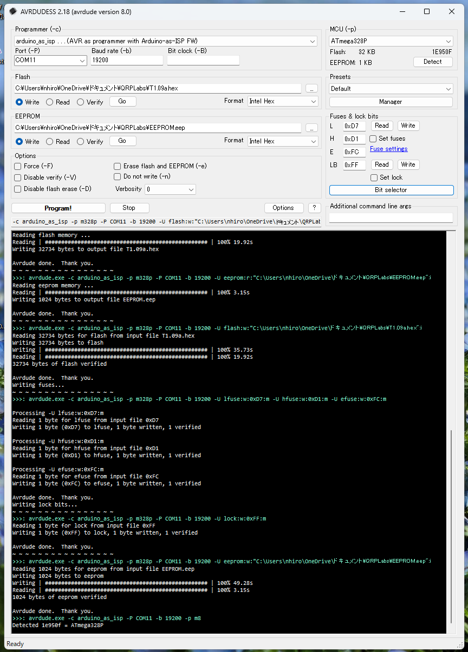Click '1024 bytes of eeprom verified' line
Image resolution: width=468 pixels, height=652 pixels.
(x=60, y=597)
